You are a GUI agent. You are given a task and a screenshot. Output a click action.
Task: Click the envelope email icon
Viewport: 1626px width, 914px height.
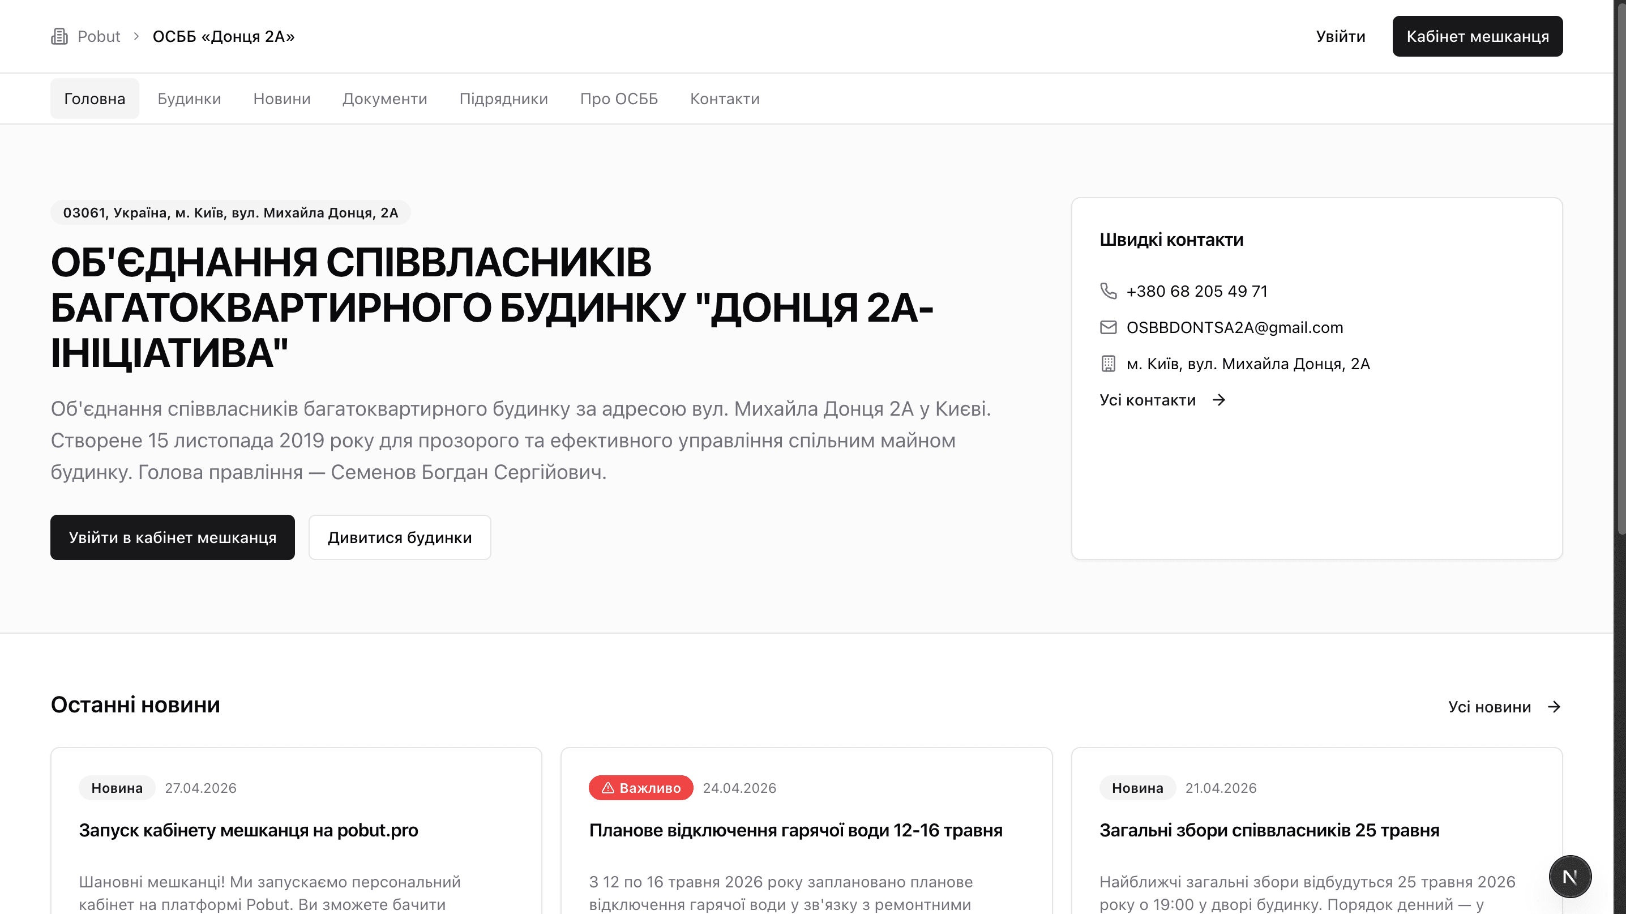coord(1109,327)
